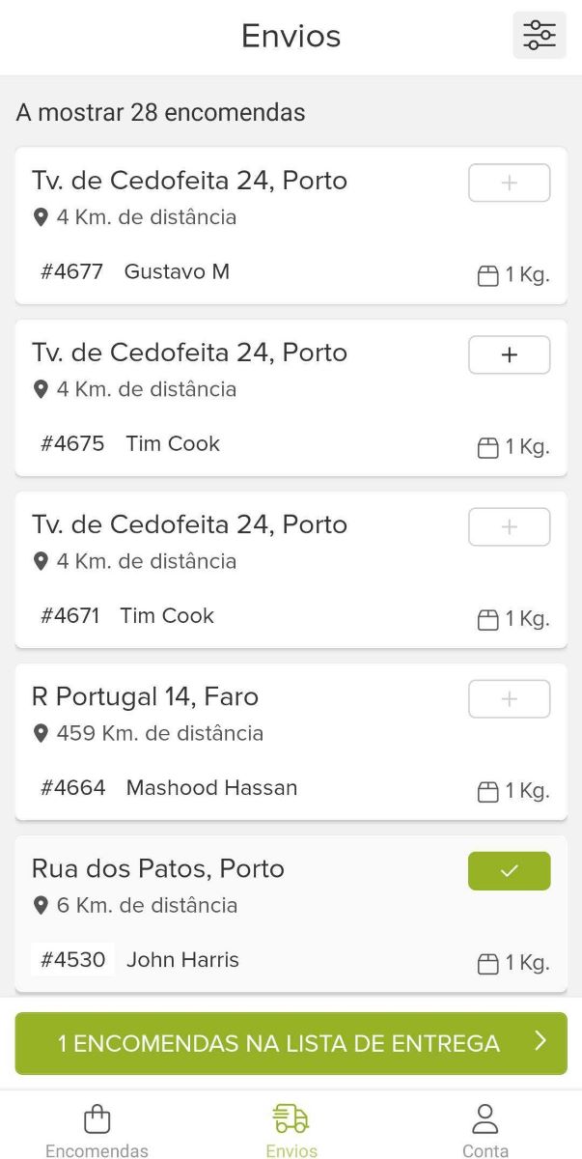Click location pin on R Portugal 14
This screenshot has height=1159, width=582.
[41, 733]
